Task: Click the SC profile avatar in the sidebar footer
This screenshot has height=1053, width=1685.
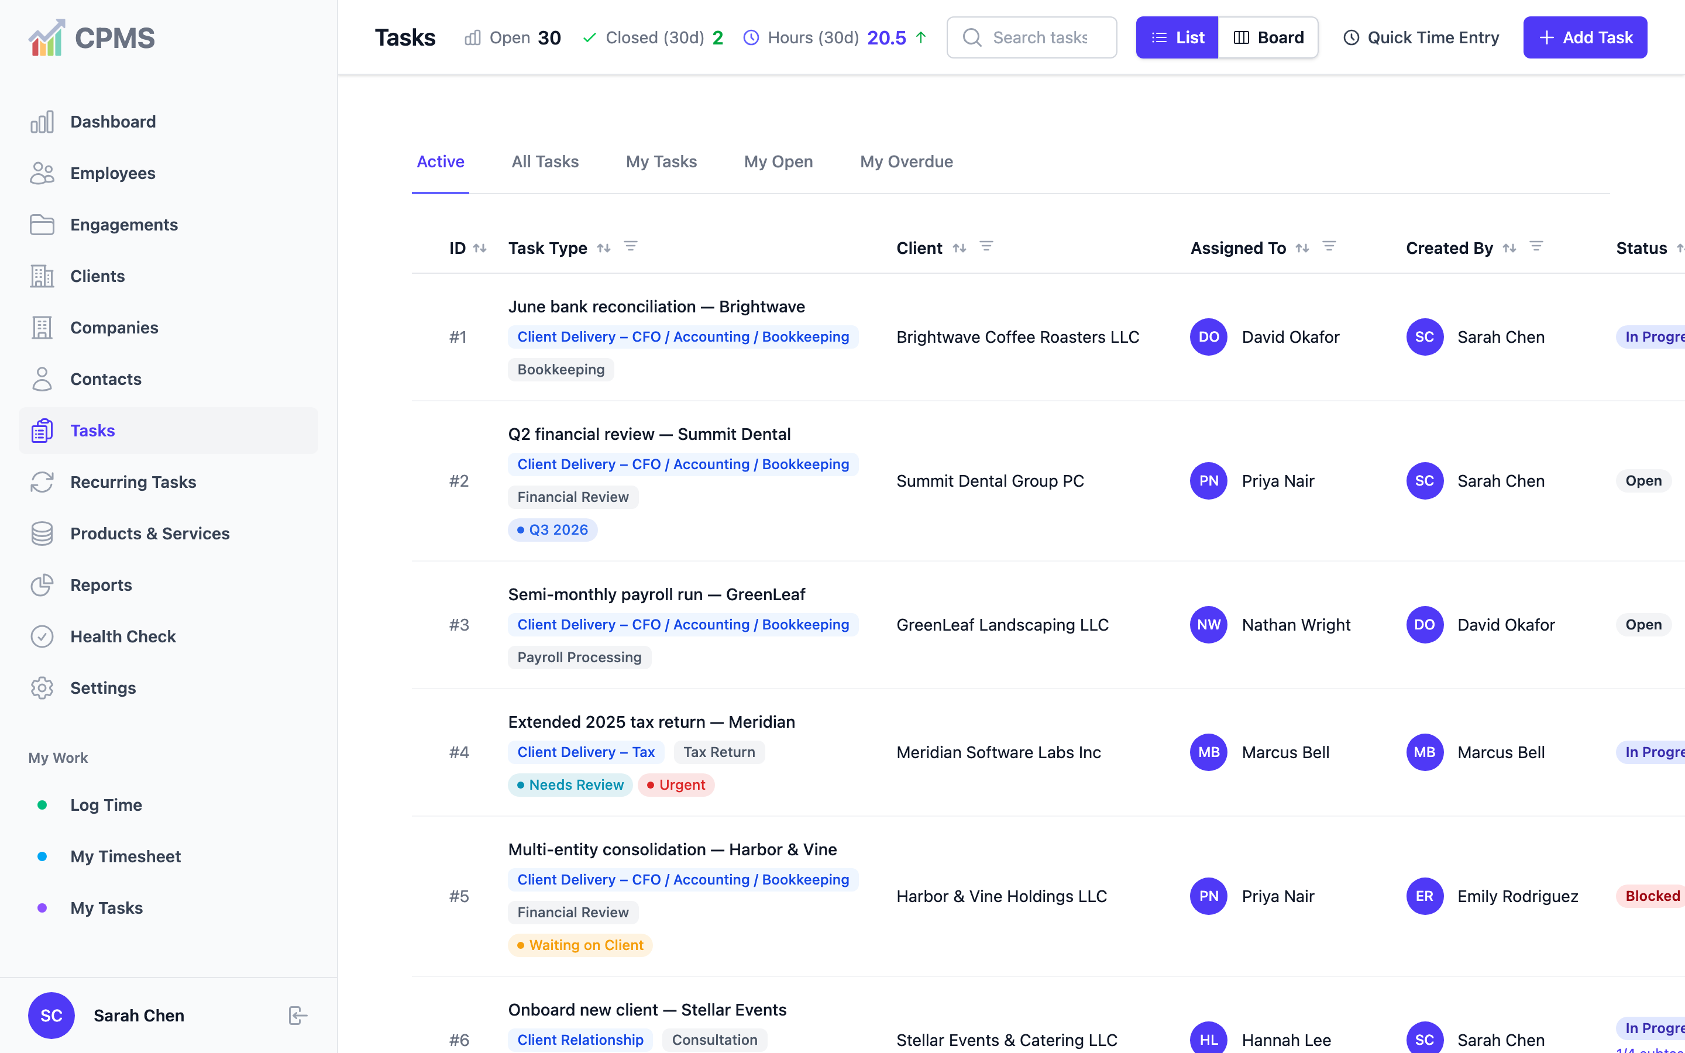Action: 51,1016
